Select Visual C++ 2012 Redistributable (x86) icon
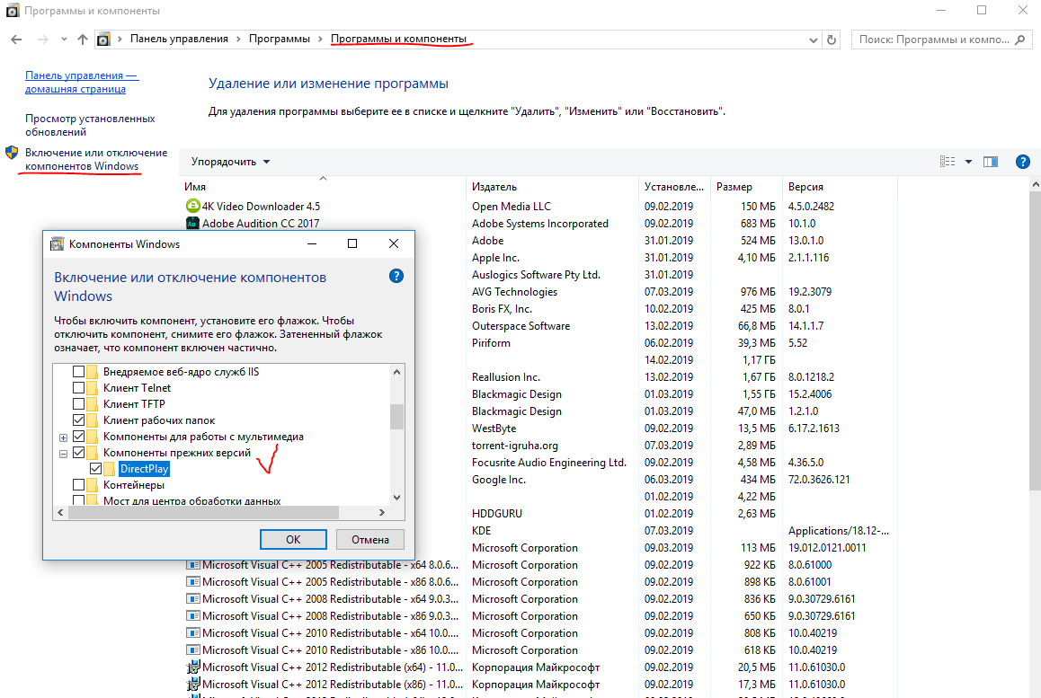 [x=193, y=684]
